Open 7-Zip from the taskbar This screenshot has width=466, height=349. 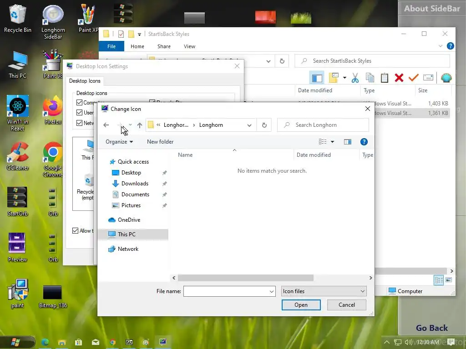click(129, 342)
